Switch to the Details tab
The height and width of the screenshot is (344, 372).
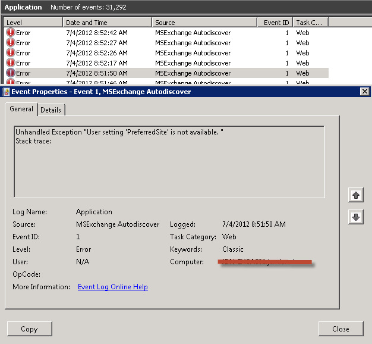[51, 110]
